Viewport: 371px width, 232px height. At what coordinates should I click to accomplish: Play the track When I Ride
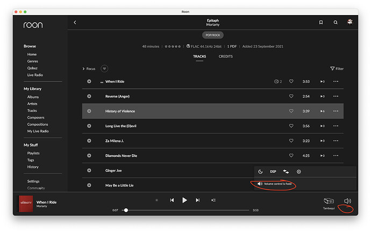point(89,81)
